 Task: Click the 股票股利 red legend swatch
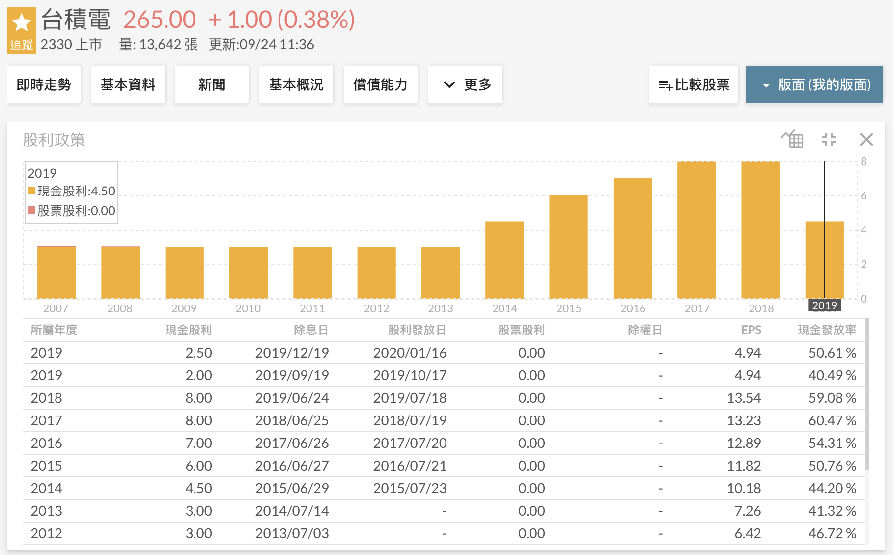31,211
